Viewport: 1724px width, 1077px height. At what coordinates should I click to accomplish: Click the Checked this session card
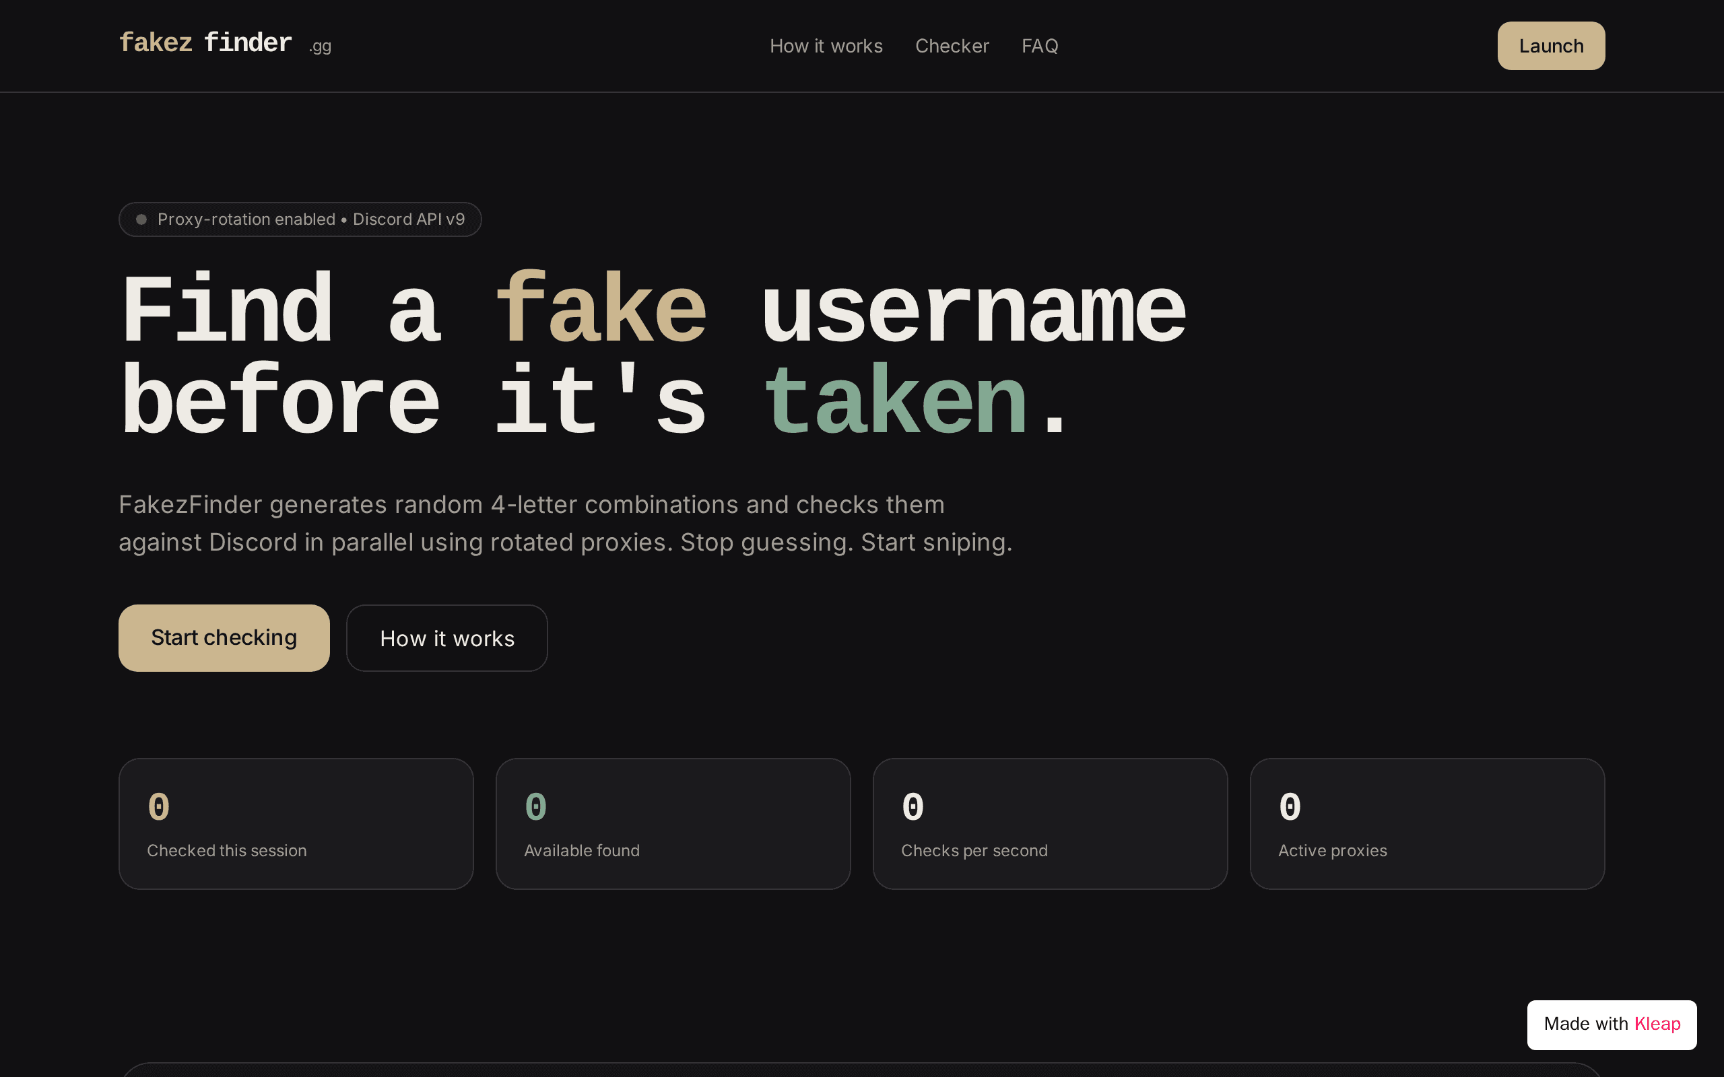tap(296, 823)
